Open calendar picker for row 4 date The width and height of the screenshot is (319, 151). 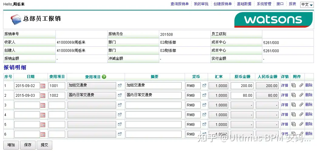pyautogui.click(x=43, y=115)
